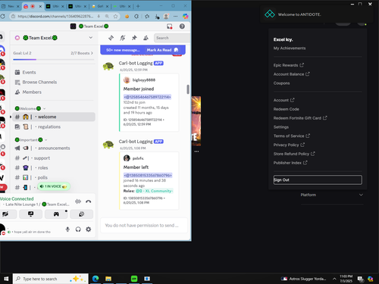Screen dimensions: 379x284
Task: Open notification settings bell-slash icon
Action: click(x=123, y=38)
